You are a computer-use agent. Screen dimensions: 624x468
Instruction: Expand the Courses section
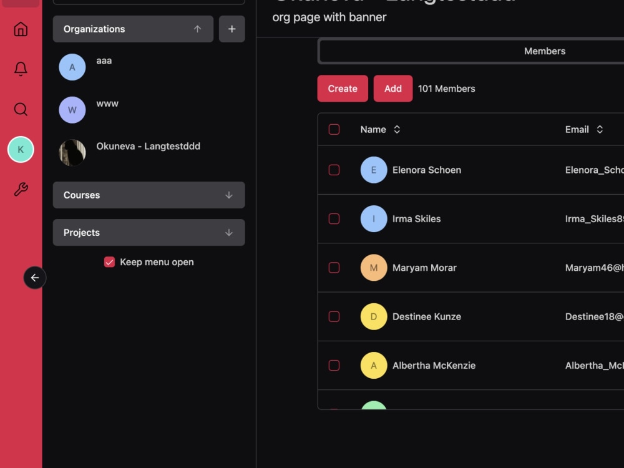pyautogui.click(x=149, y=195)
